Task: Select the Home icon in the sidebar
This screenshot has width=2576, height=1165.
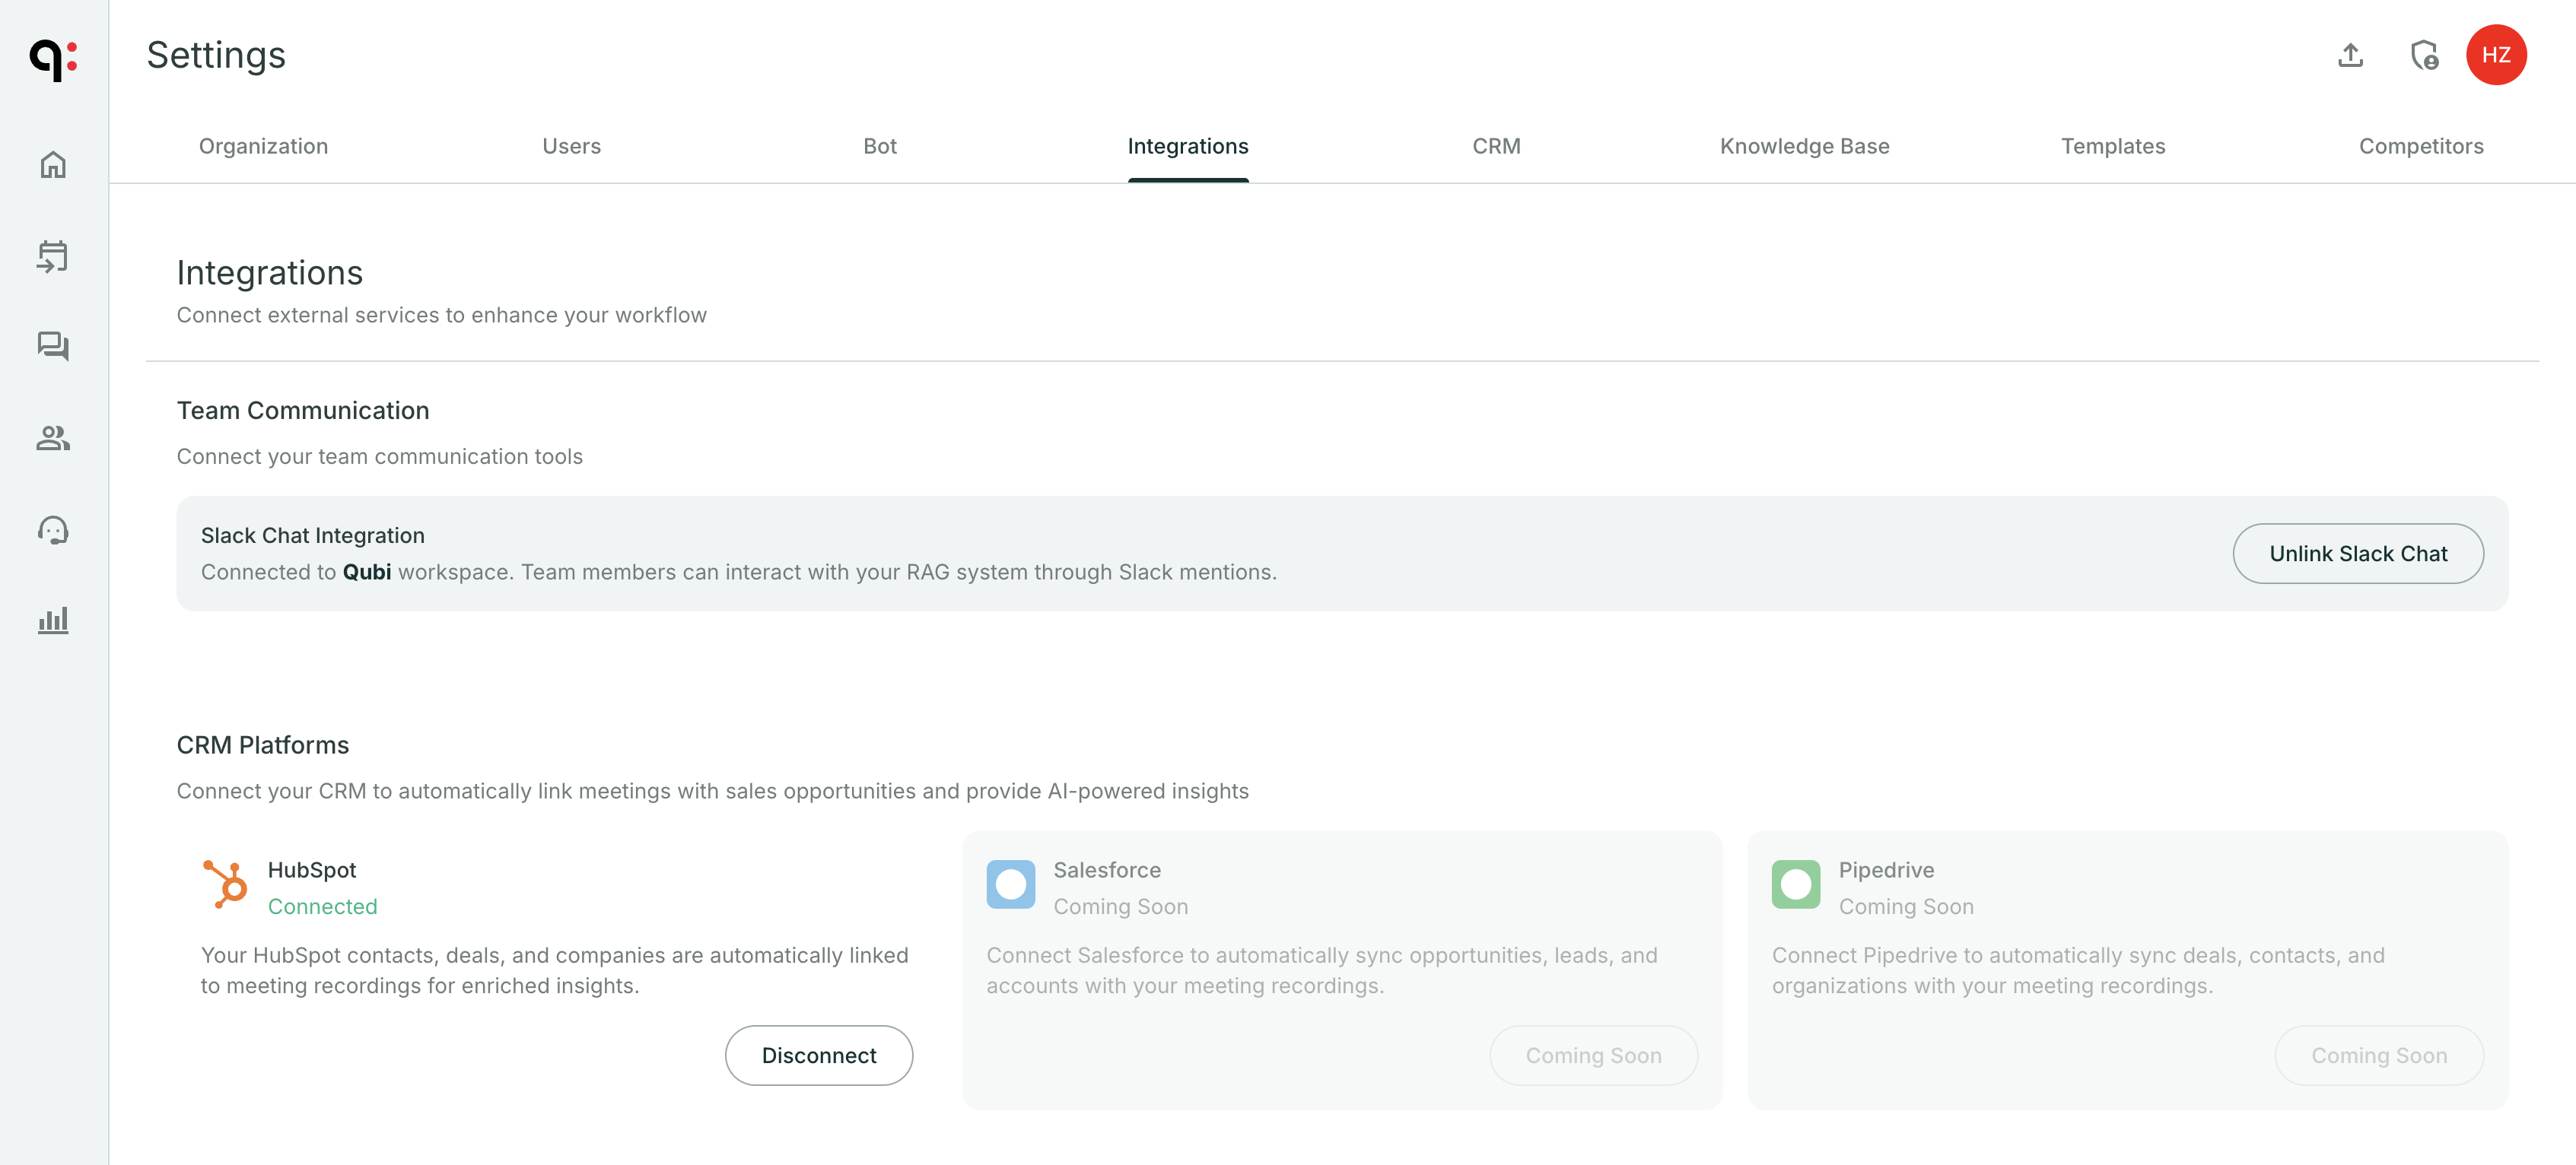Action: (53, 163)
